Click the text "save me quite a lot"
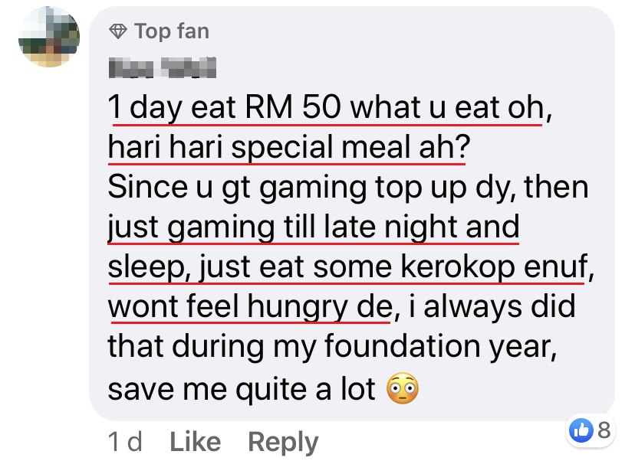This screenshot has width=635, height=461. (x=241, y=389)
